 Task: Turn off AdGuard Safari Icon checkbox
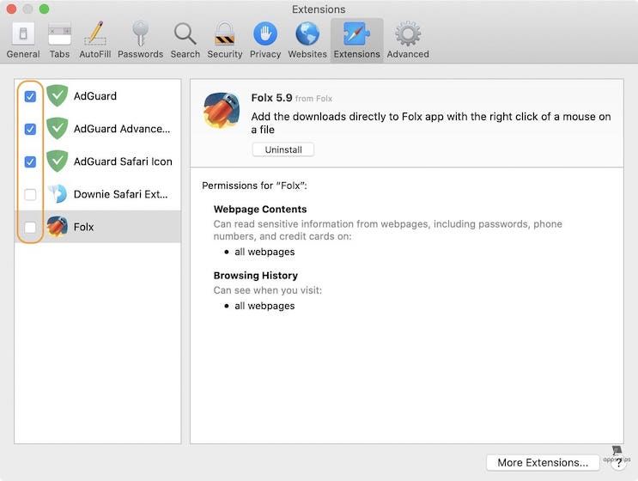[x=30, y=161]
